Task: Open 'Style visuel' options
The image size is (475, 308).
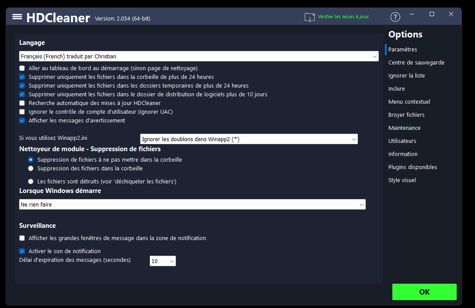Action: click(402, 180)
